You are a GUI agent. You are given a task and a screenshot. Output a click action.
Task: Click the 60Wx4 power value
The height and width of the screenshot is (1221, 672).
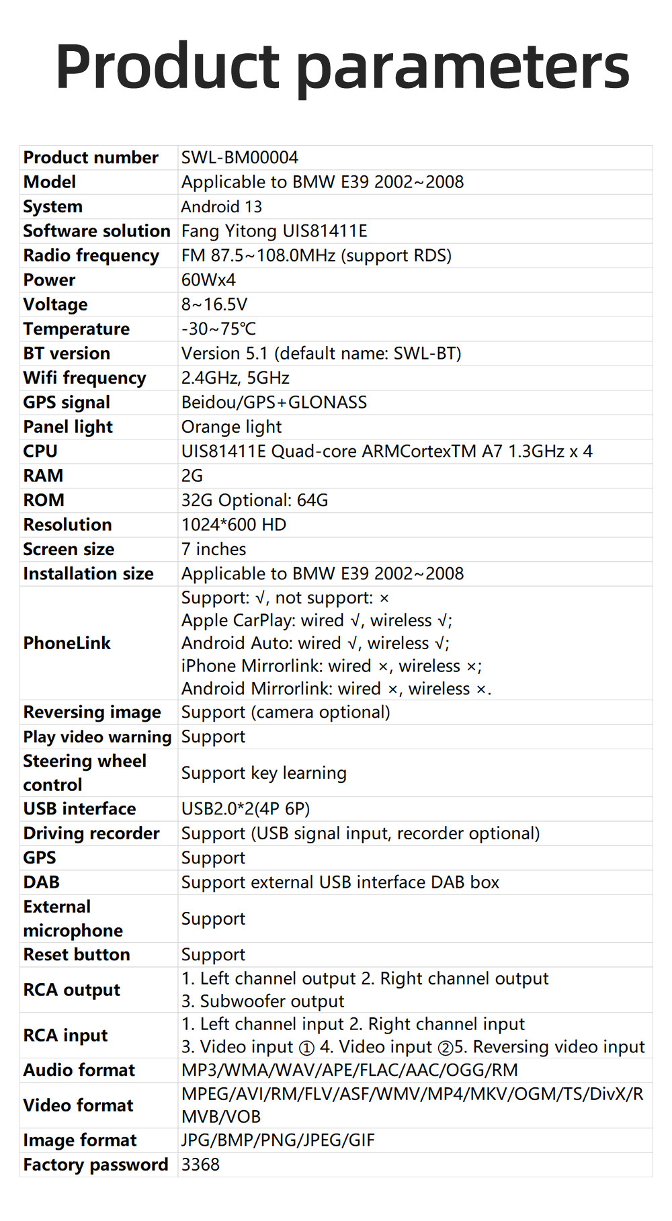tap(208, 280)
